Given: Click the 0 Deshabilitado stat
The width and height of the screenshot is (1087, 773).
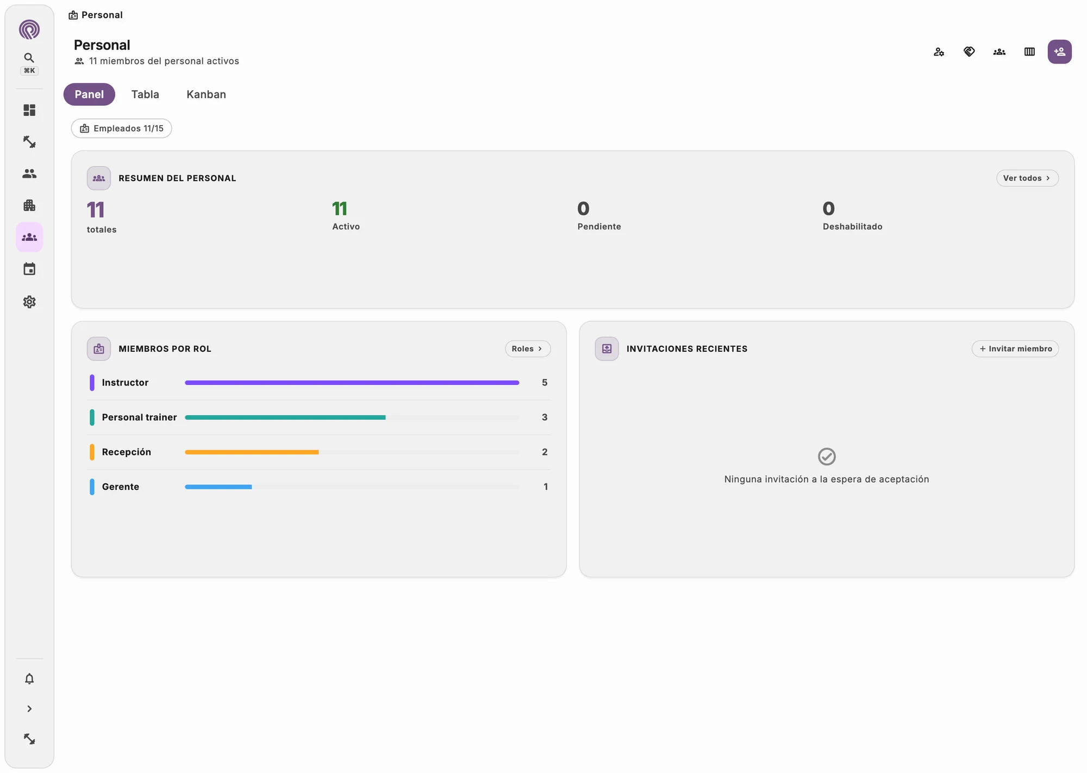Looking at the screenshot, I should coord(852,216).
